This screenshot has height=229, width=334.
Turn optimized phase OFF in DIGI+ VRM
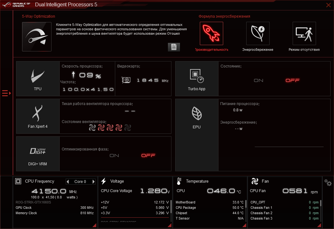148,156
